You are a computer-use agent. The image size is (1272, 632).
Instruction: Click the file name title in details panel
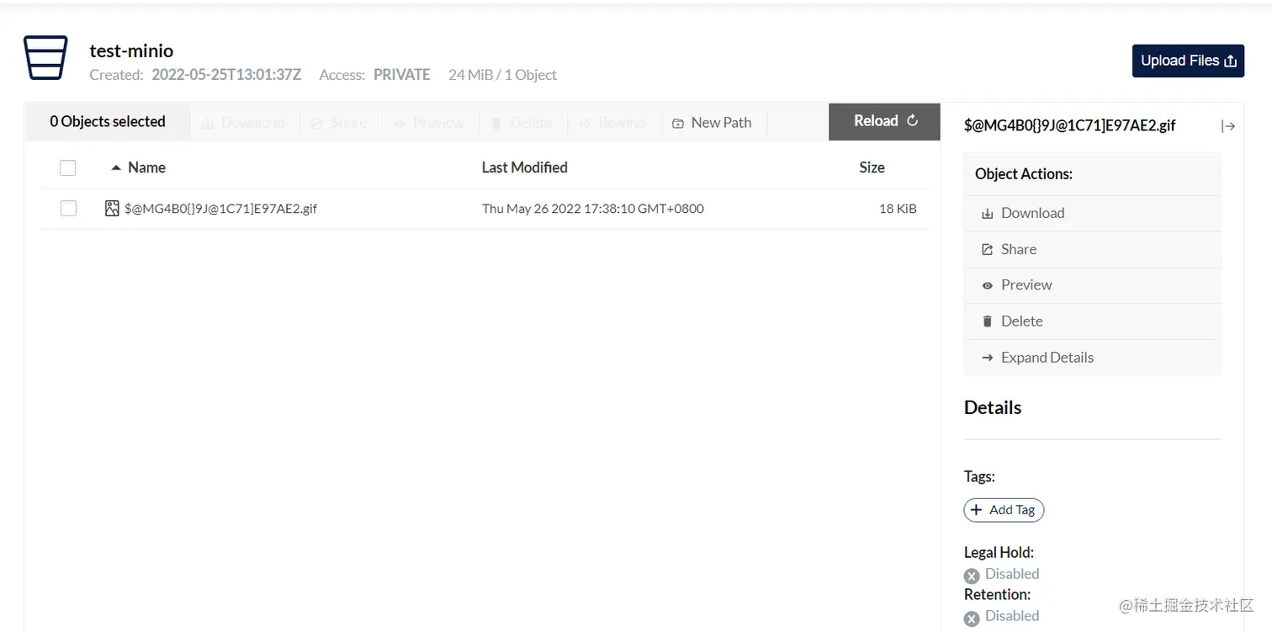point(1070,125)
